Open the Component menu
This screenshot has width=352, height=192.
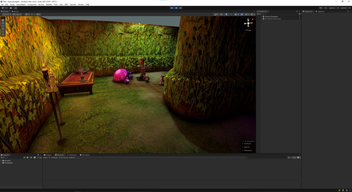tap(32, 4)
